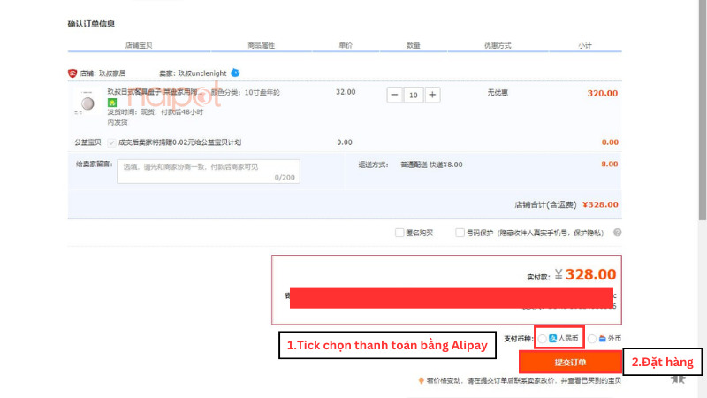Click the 确认订单信息 heading
This screenshot has height=398, width=707.
(91, 24)
